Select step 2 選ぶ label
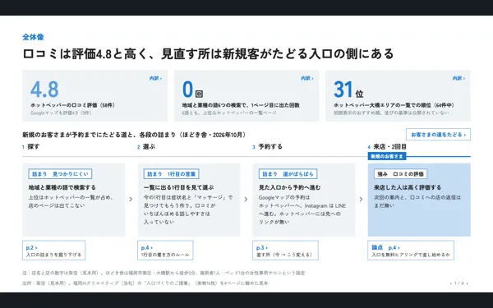The width and height of the screenshot is (493, 308). [146, 147]
